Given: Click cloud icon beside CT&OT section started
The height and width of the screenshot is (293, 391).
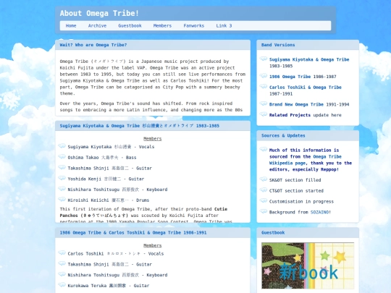Looking at the screenshot, I should [x=264, y=190].
